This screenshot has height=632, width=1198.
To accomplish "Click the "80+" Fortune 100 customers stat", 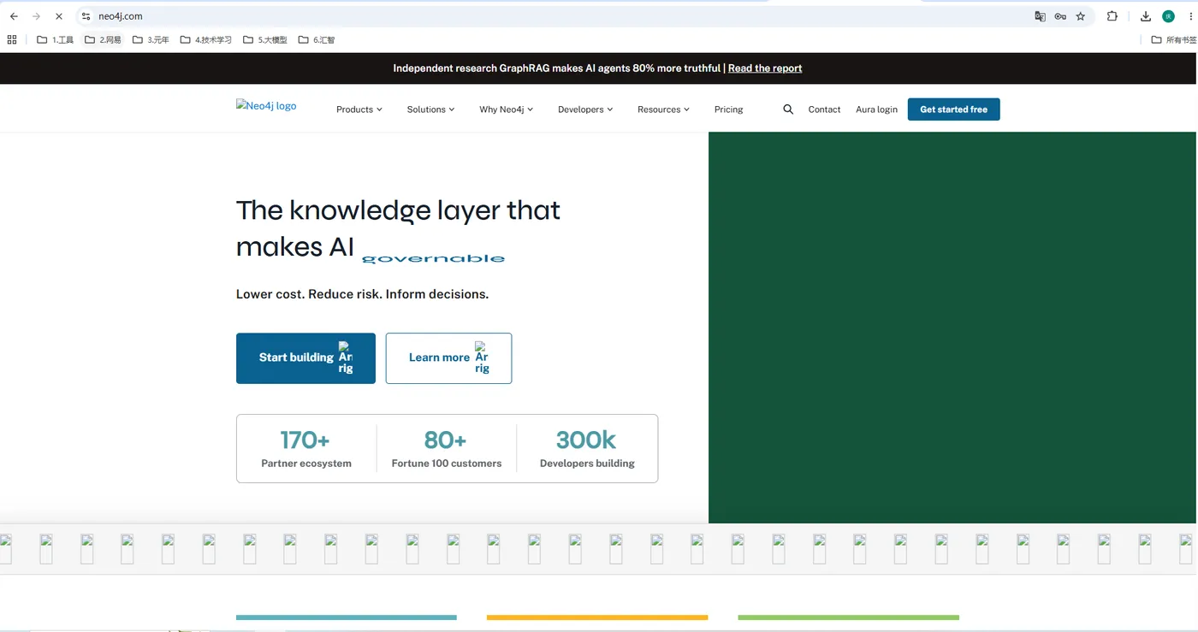I will pos(447,449).
